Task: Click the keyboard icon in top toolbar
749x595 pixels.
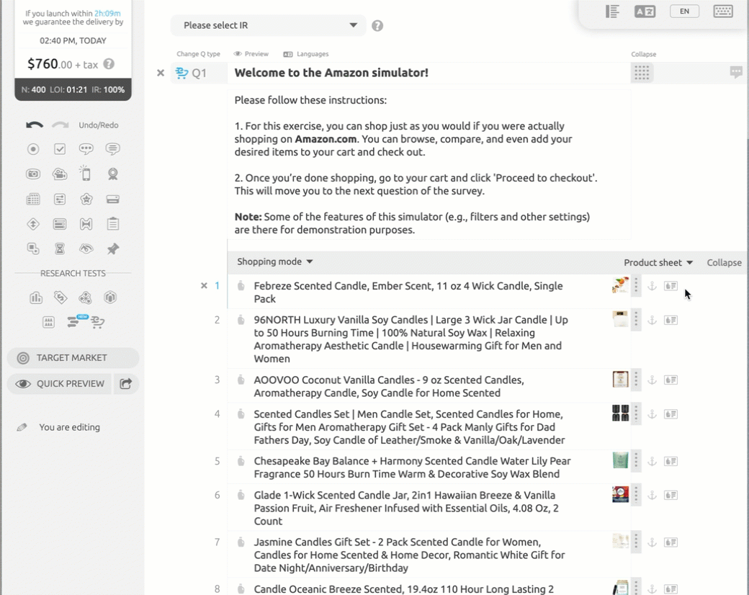Action: (723, 11)
